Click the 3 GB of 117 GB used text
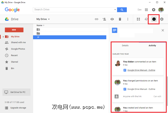Viewport: 168px width, 113px height. point(14,102)
